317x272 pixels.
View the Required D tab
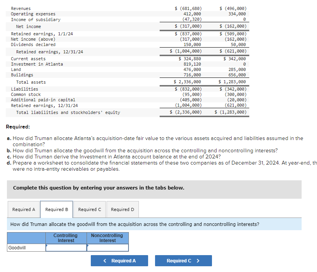point(122,209)
